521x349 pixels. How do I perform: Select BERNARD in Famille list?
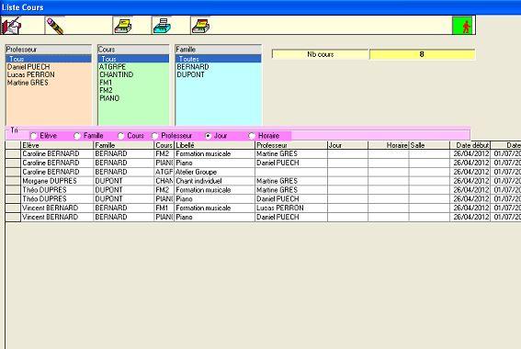pyautogui.click(x=219, y=67)
